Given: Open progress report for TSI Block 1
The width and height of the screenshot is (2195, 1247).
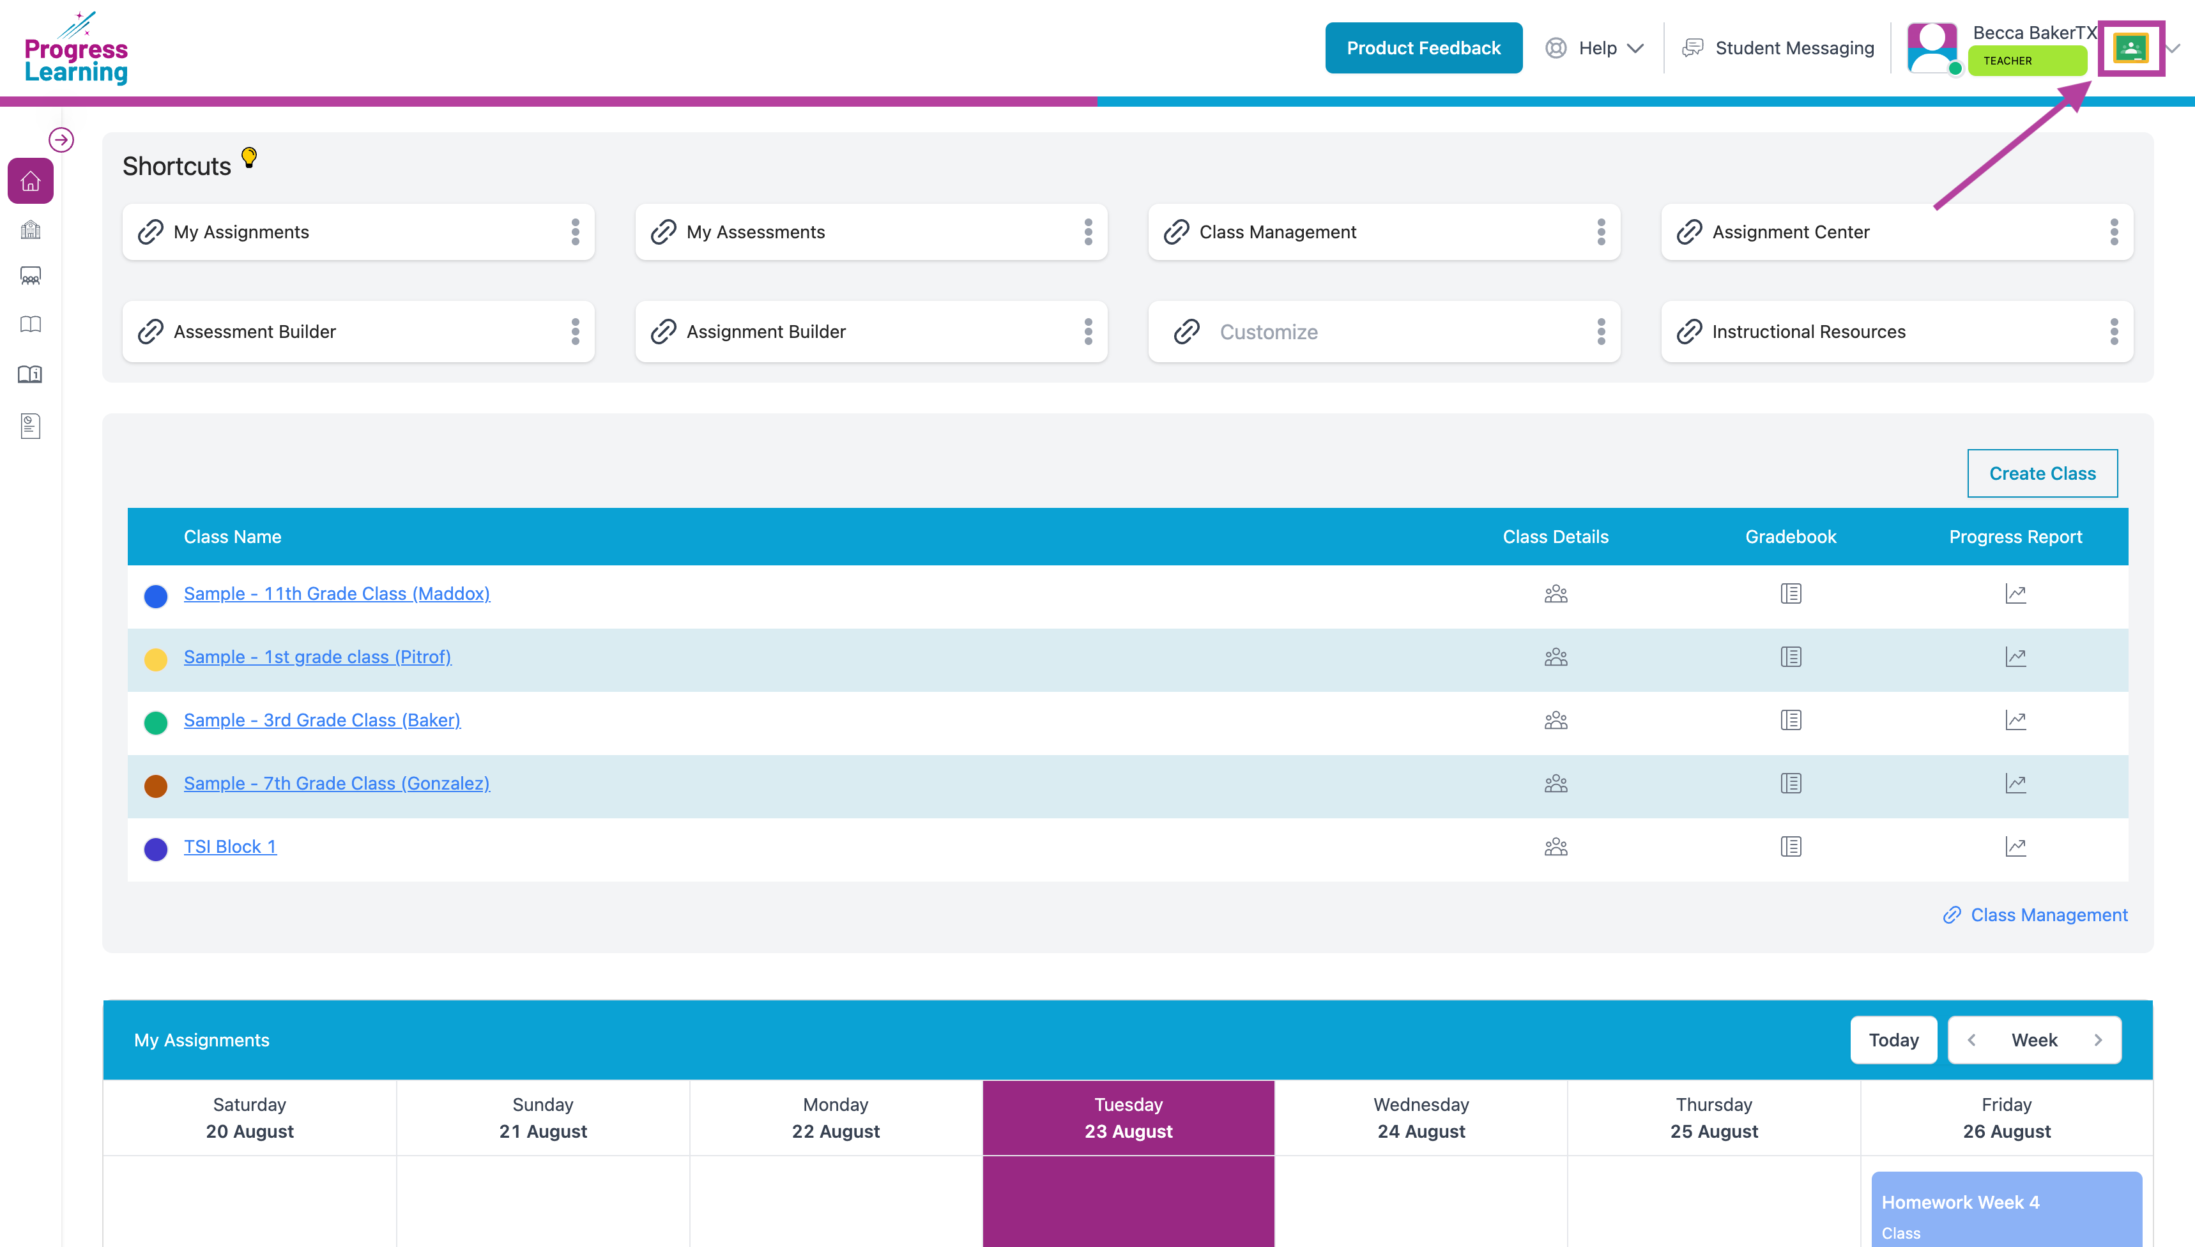Looking at the screenshot, I should pyautogui.click(x=2016, y=847).
